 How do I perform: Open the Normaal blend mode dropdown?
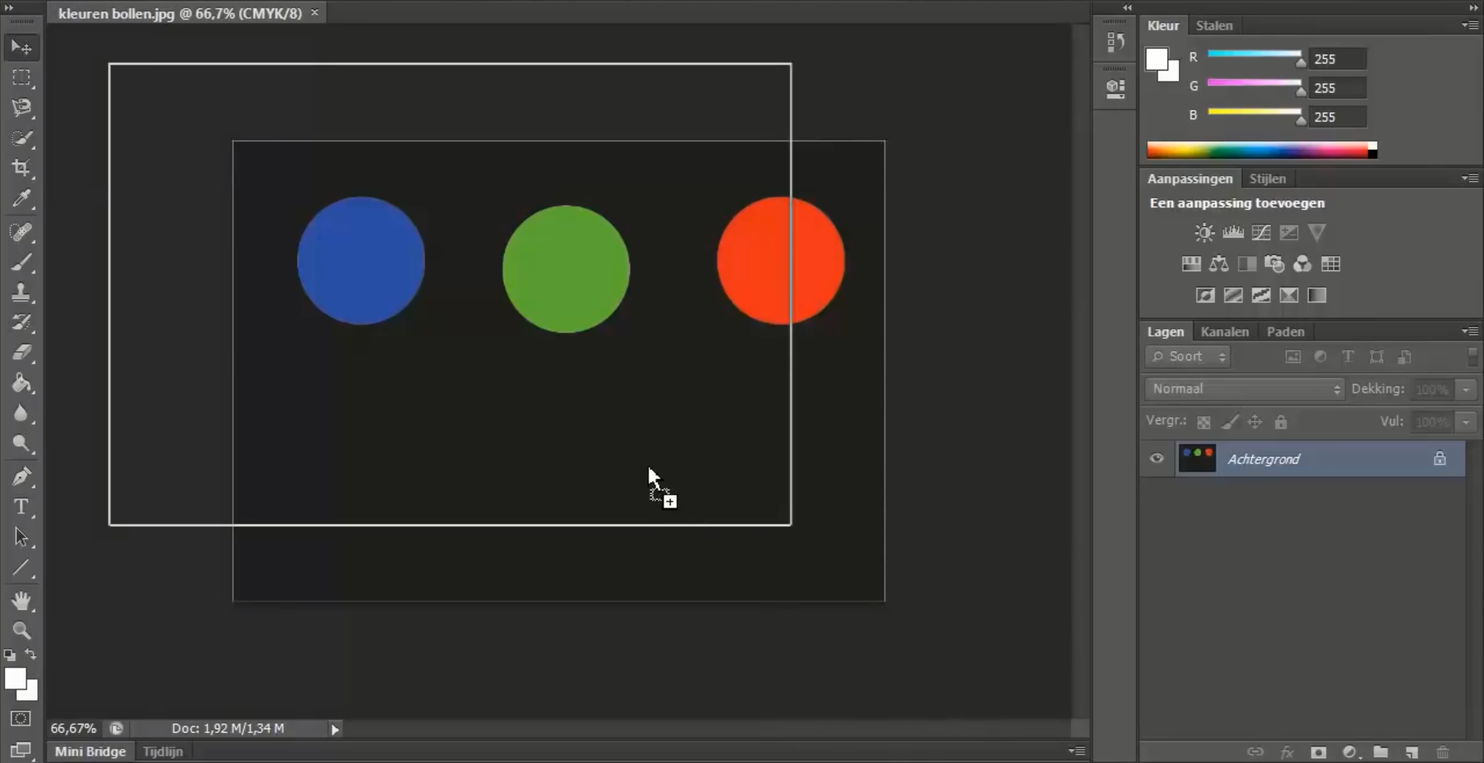1244,389
